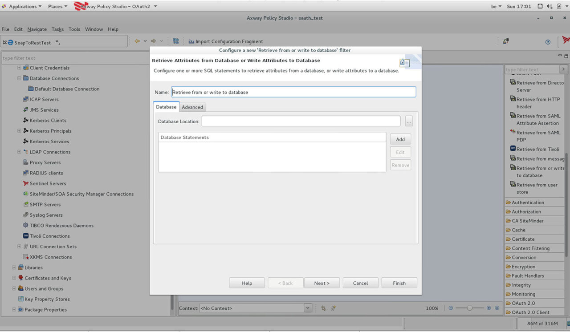Open the Authentication filter category folder

pyautogui.click(x=509, y=202)
